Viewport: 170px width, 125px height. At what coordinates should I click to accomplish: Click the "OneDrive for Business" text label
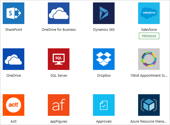pos(59,30)
